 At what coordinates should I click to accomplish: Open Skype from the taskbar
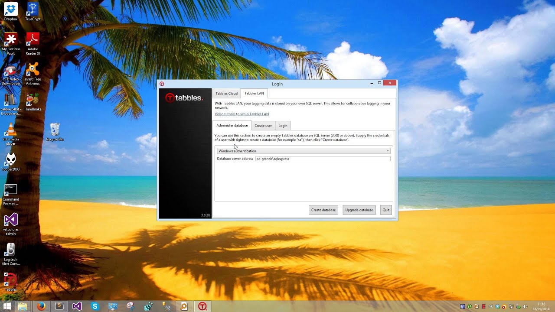[95, 306]
